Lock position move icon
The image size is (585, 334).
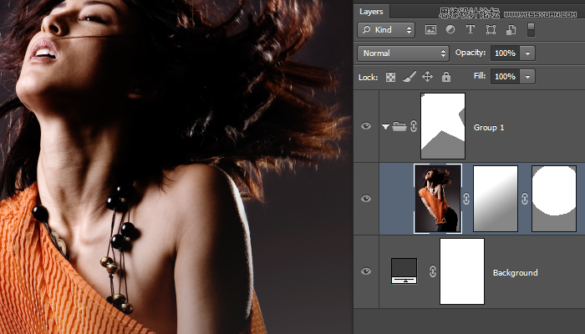point(427,77)
